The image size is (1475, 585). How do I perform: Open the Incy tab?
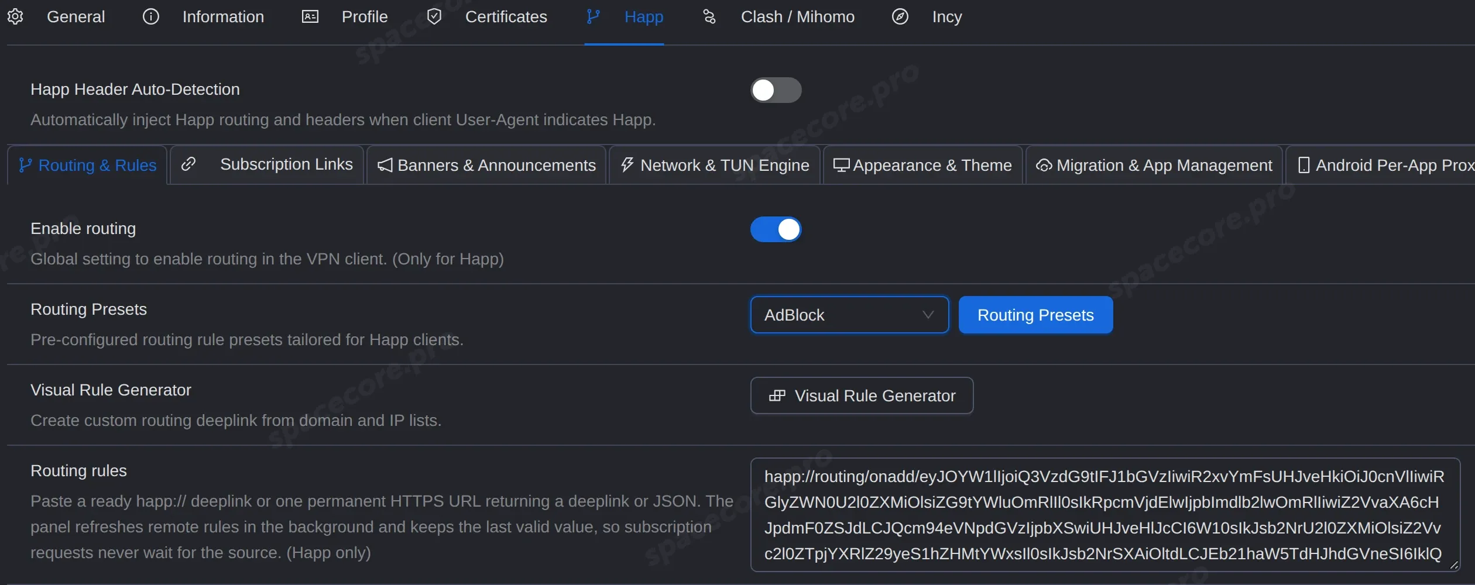pos(927,16)
